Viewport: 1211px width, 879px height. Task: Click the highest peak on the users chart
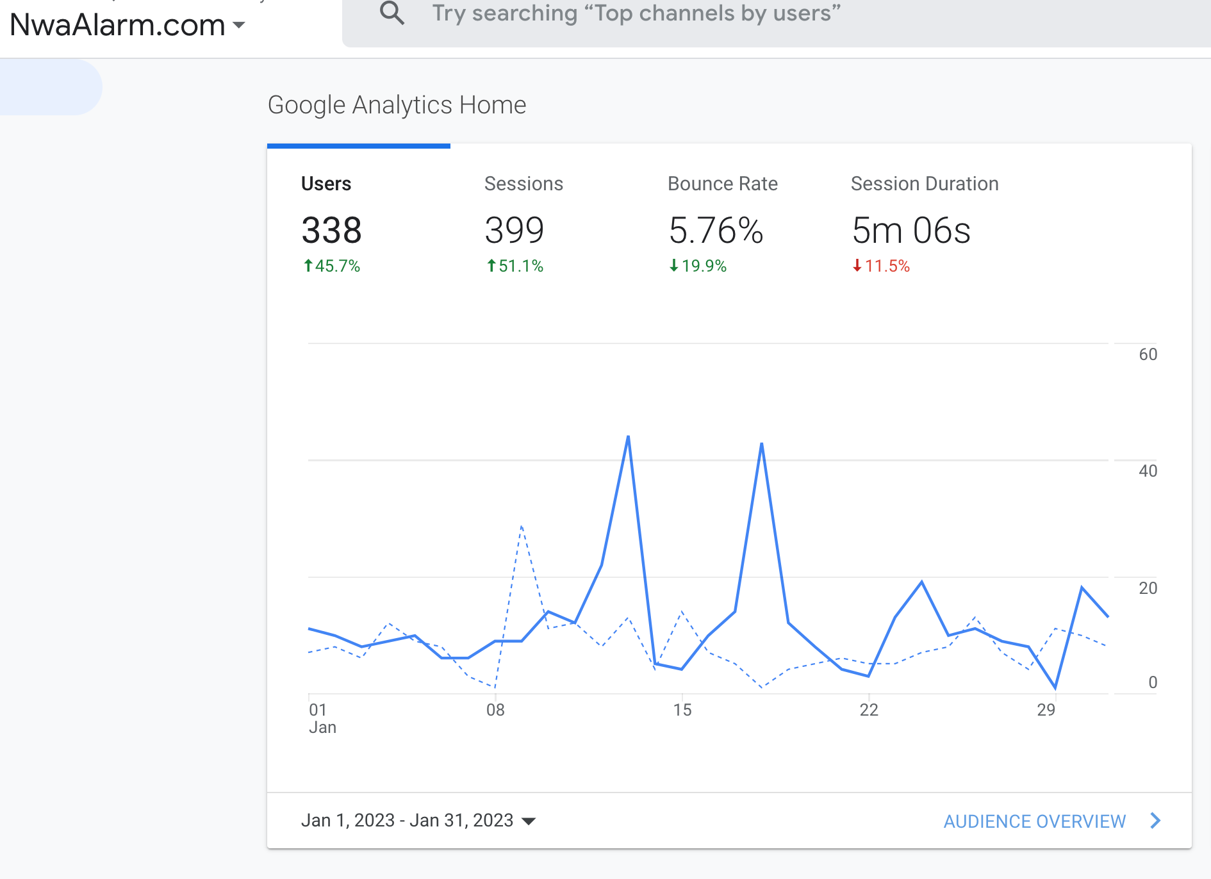point(629,437)
